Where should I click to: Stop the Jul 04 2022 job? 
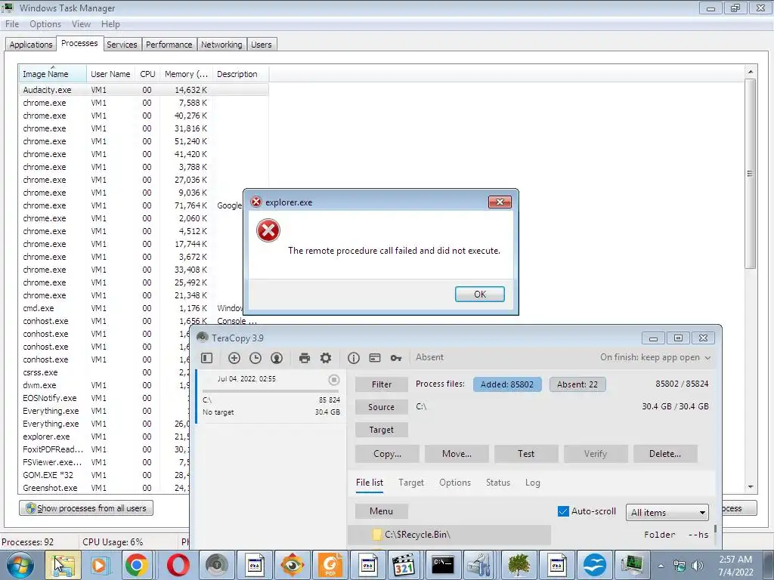pos(333,380)
